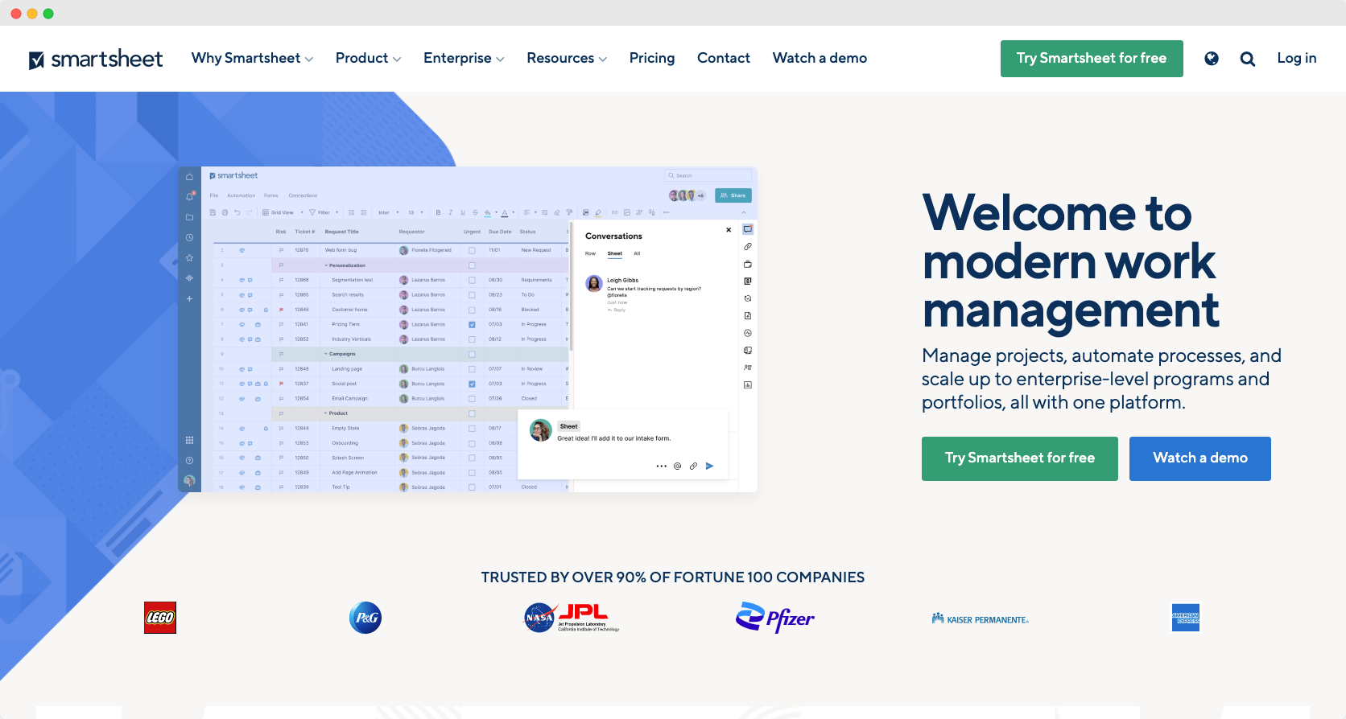Open Recents clock icon in the sidebar
Image resolution: width=1346 pixels, height=719 pixels.
[x=189, y=237]
